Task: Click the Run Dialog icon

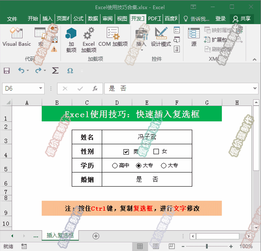Action: click(177, 49)
